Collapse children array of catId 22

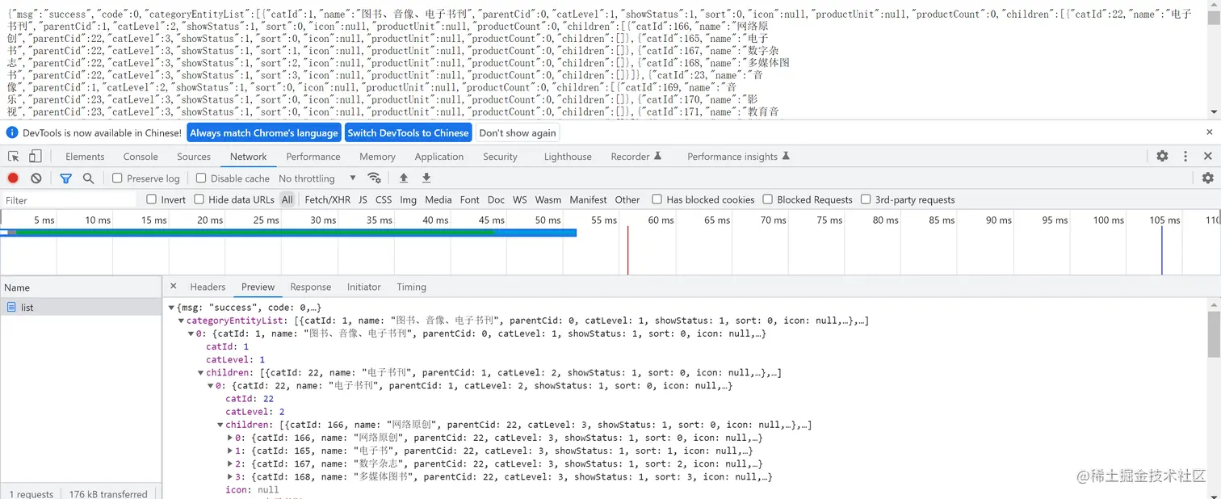coord(220,425)
